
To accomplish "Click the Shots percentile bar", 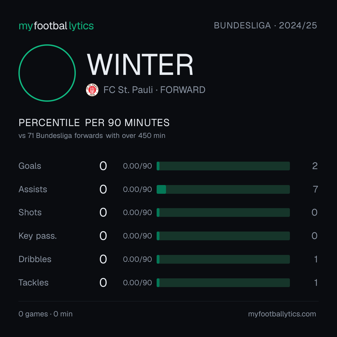I will click(223, 212).
